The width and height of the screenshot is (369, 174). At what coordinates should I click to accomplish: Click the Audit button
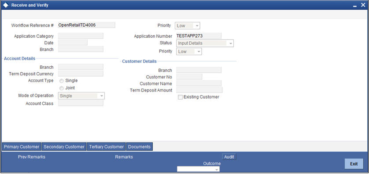pos(229,157)
